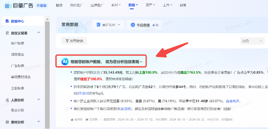268x129 pixels.
Task: Collapse the 人群分析 section chevron
Action: point(39,99)
